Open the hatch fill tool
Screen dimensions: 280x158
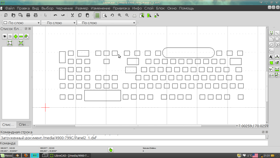coord(271,63)
